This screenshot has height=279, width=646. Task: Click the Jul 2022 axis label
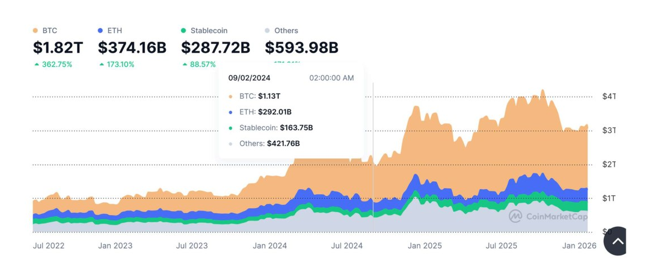pos(48,246)
